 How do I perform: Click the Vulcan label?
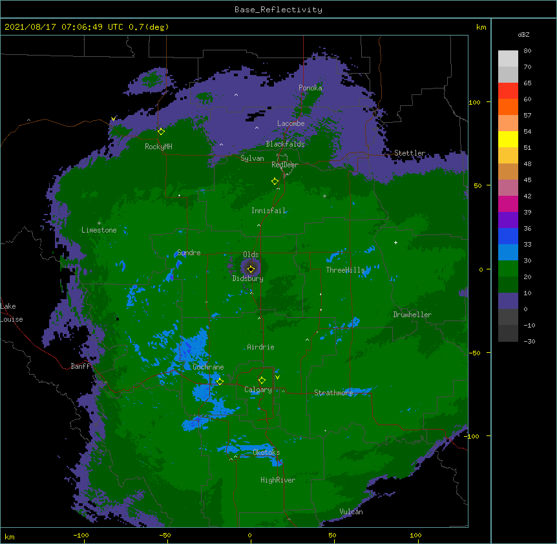(351, 512)
